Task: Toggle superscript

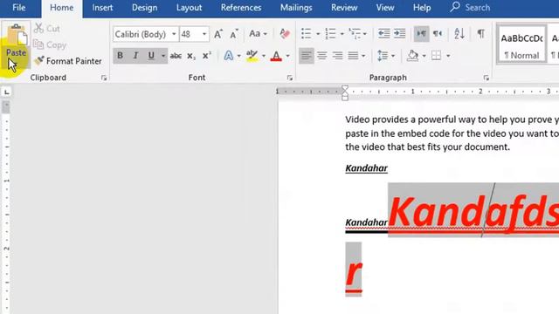Action: [x=206, y=56]
